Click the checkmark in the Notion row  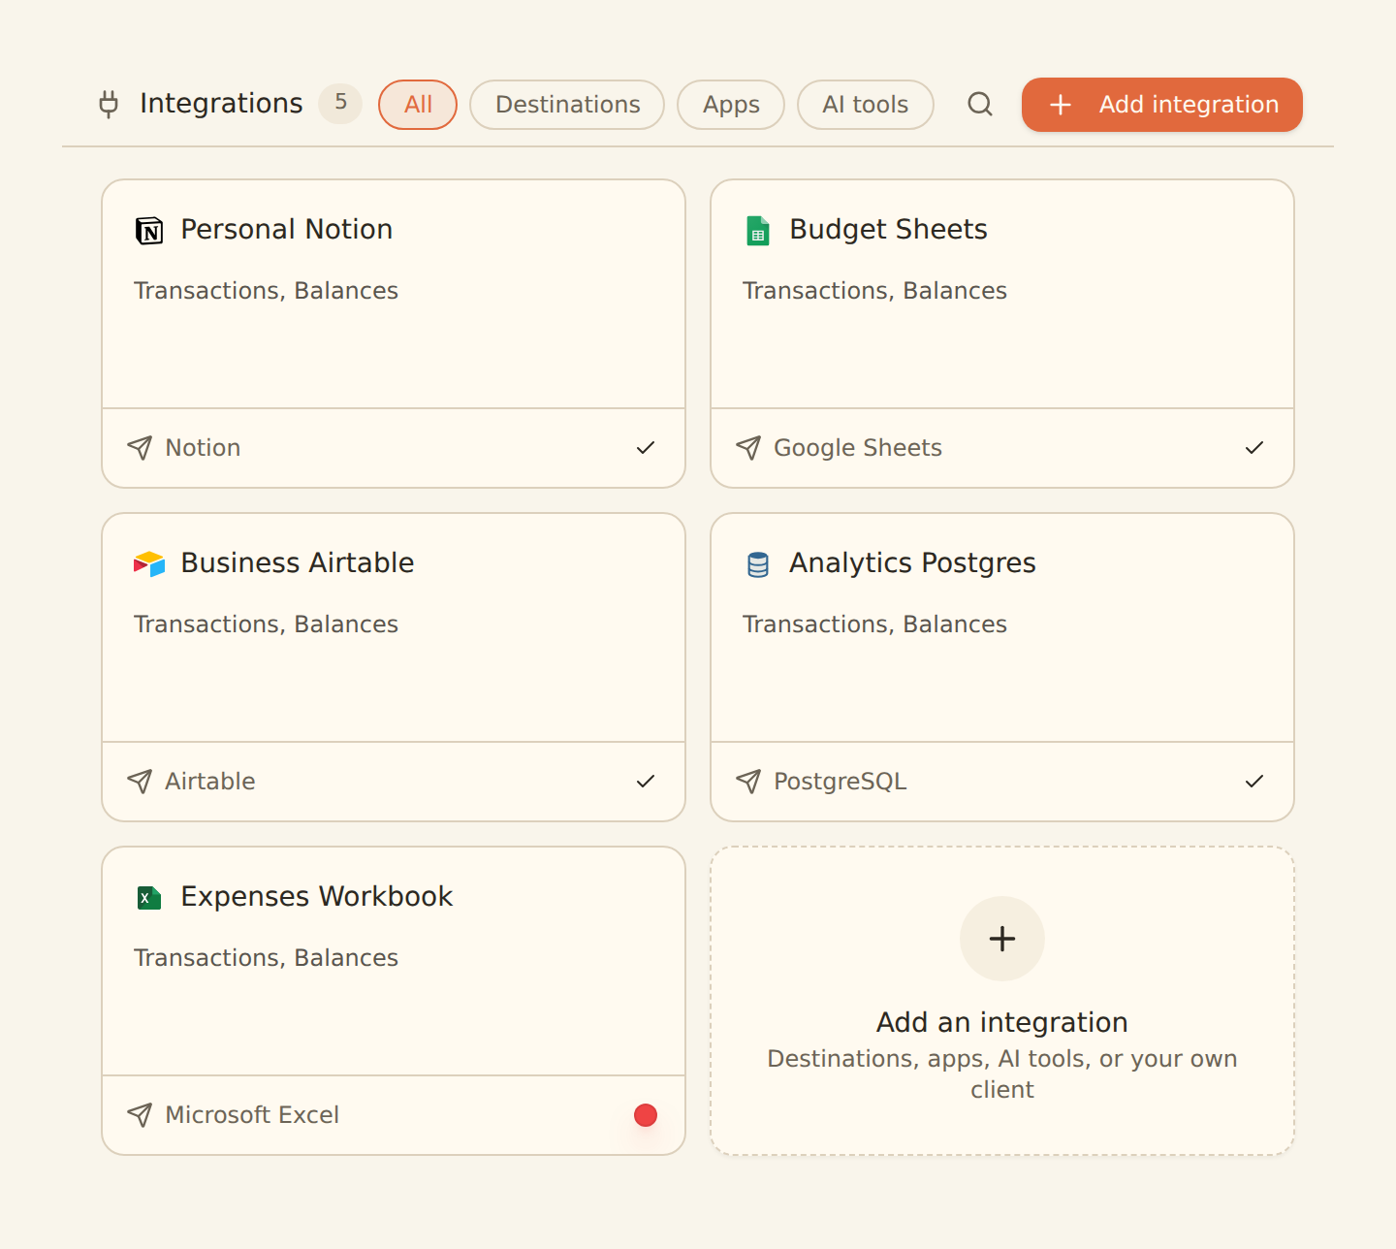click(646, 447)
